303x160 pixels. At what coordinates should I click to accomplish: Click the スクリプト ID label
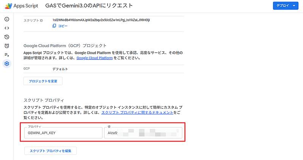coord(33,20)
